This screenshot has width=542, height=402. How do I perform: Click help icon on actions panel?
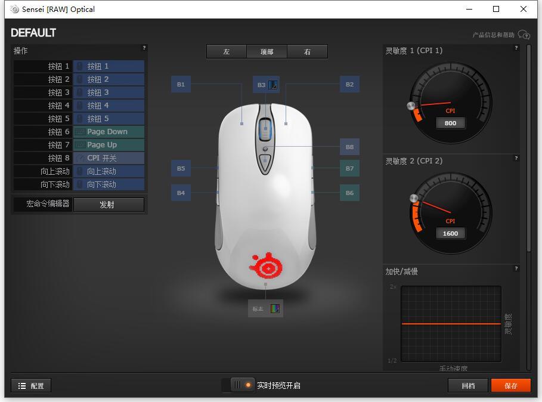point(144,48)
